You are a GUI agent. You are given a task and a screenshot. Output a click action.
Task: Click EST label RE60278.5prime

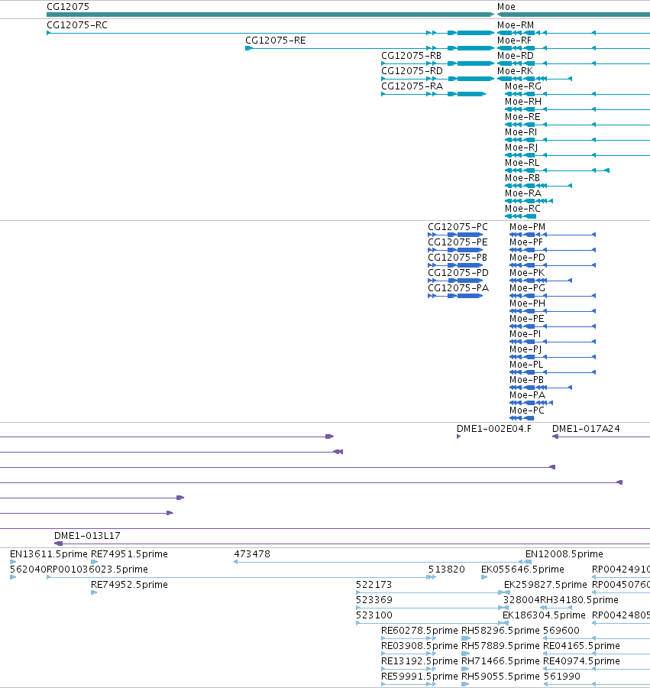419,631
